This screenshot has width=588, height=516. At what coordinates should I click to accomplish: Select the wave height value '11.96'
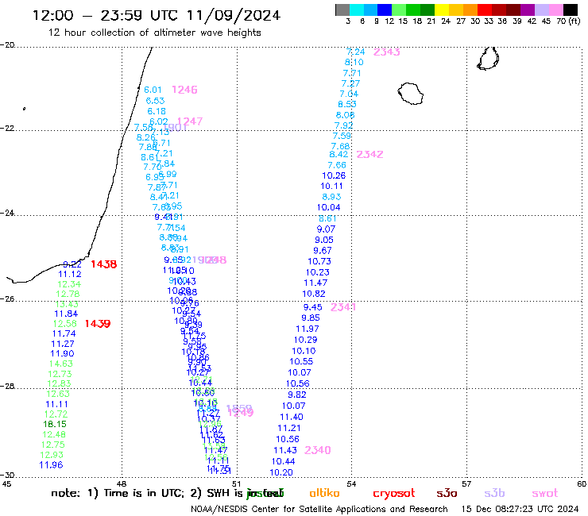[51, 465]
